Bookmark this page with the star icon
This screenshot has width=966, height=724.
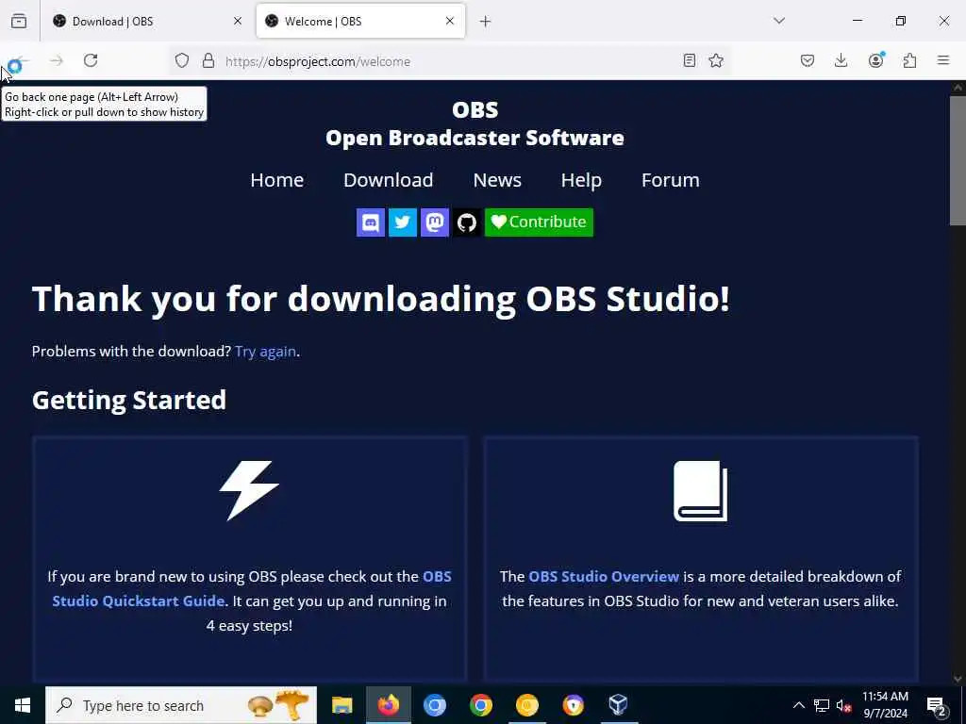pos(716,60)
